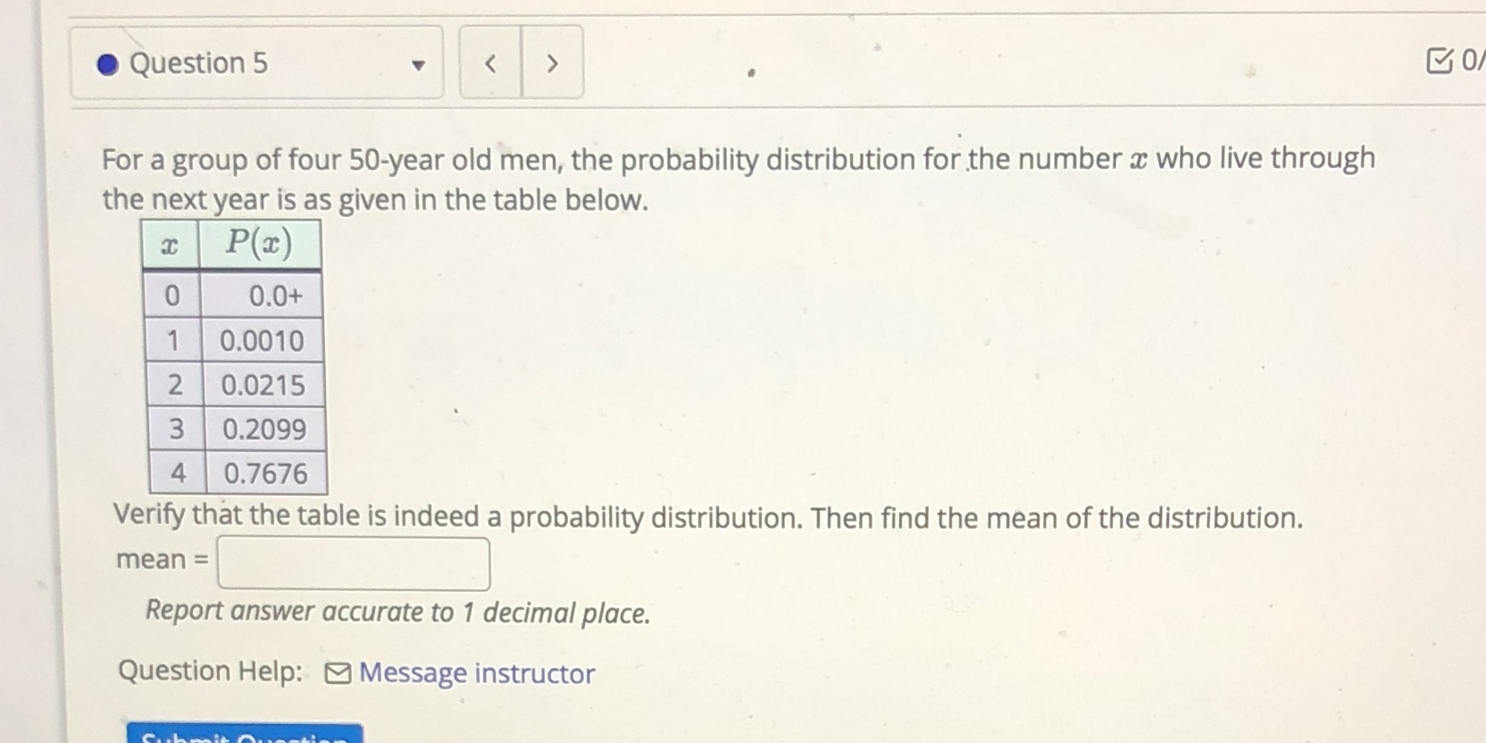Image resolution: width=1486 pixels, height=743 pixels.
Task: Click the table row showing 0.2099
Action: click(264, 430)
